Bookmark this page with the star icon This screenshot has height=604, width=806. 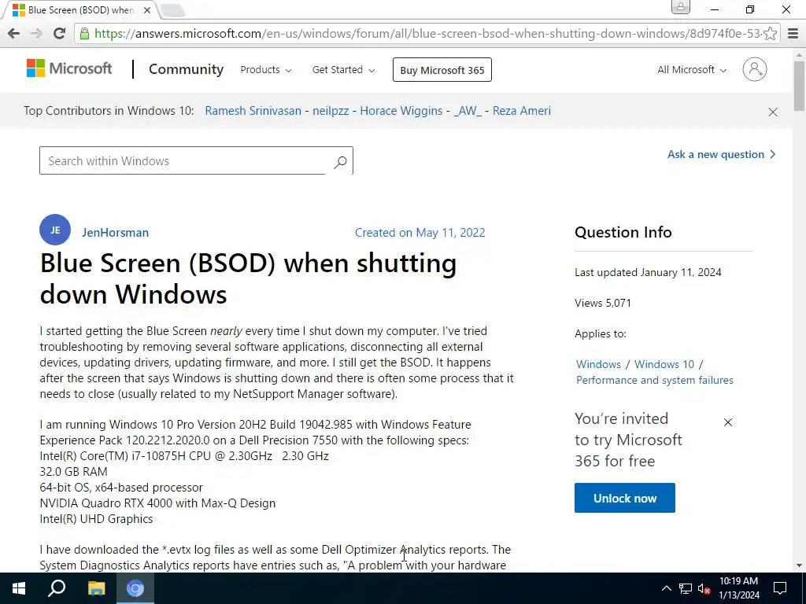[x=770, y=34]
